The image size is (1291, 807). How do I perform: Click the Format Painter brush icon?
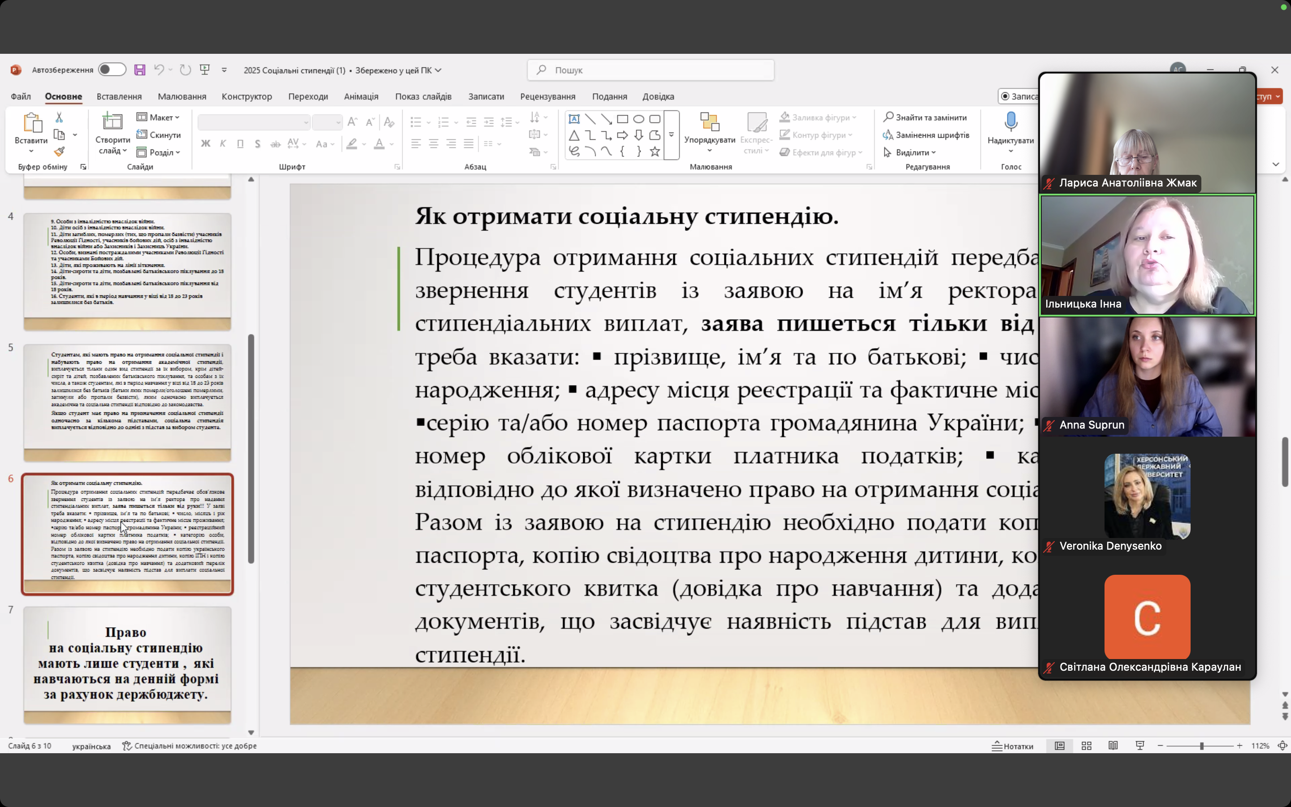(59, 152)
